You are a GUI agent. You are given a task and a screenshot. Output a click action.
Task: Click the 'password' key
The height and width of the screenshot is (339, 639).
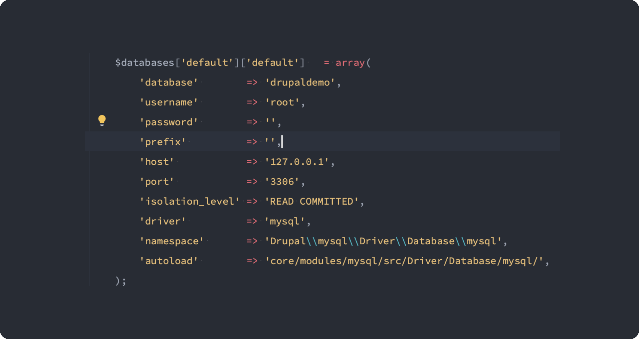[x=169, y=122]
